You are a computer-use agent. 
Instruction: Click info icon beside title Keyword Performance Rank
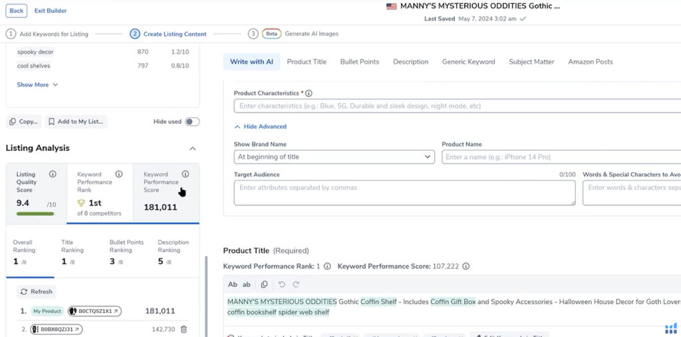coord(327,267)
